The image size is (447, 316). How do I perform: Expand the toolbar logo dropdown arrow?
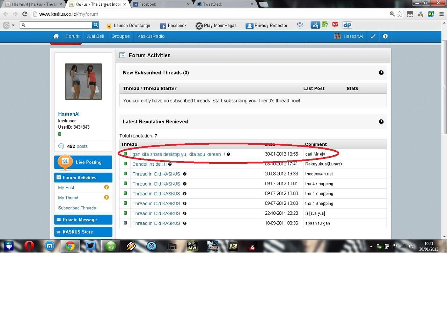13,25
